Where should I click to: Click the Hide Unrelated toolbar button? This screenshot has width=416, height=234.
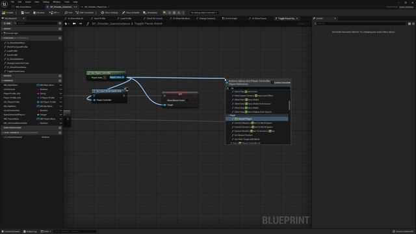click(84, 12)
